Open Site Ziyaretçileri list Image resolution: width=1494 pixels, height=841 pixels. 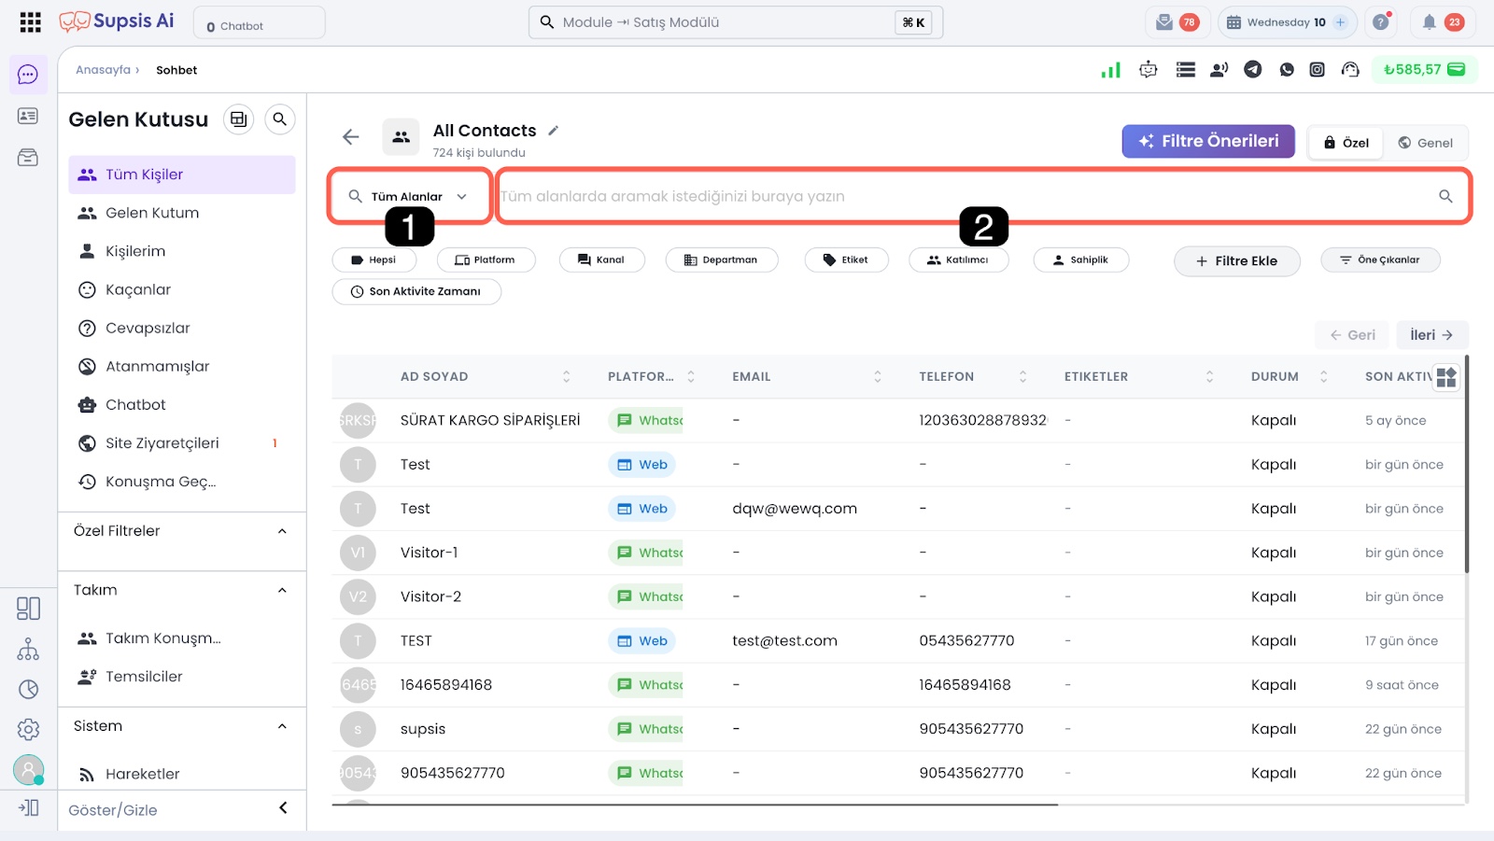(162, 443)
